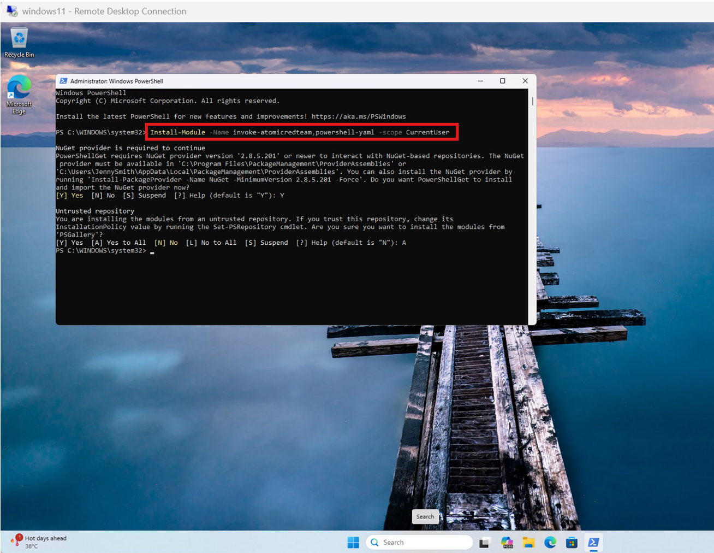Open the Microsoft 365 Copilot taskbar icon

(x=507, y=543)
